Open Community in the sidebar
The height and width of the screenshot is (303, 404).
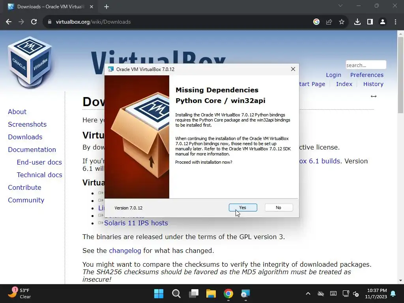[26, 200]
